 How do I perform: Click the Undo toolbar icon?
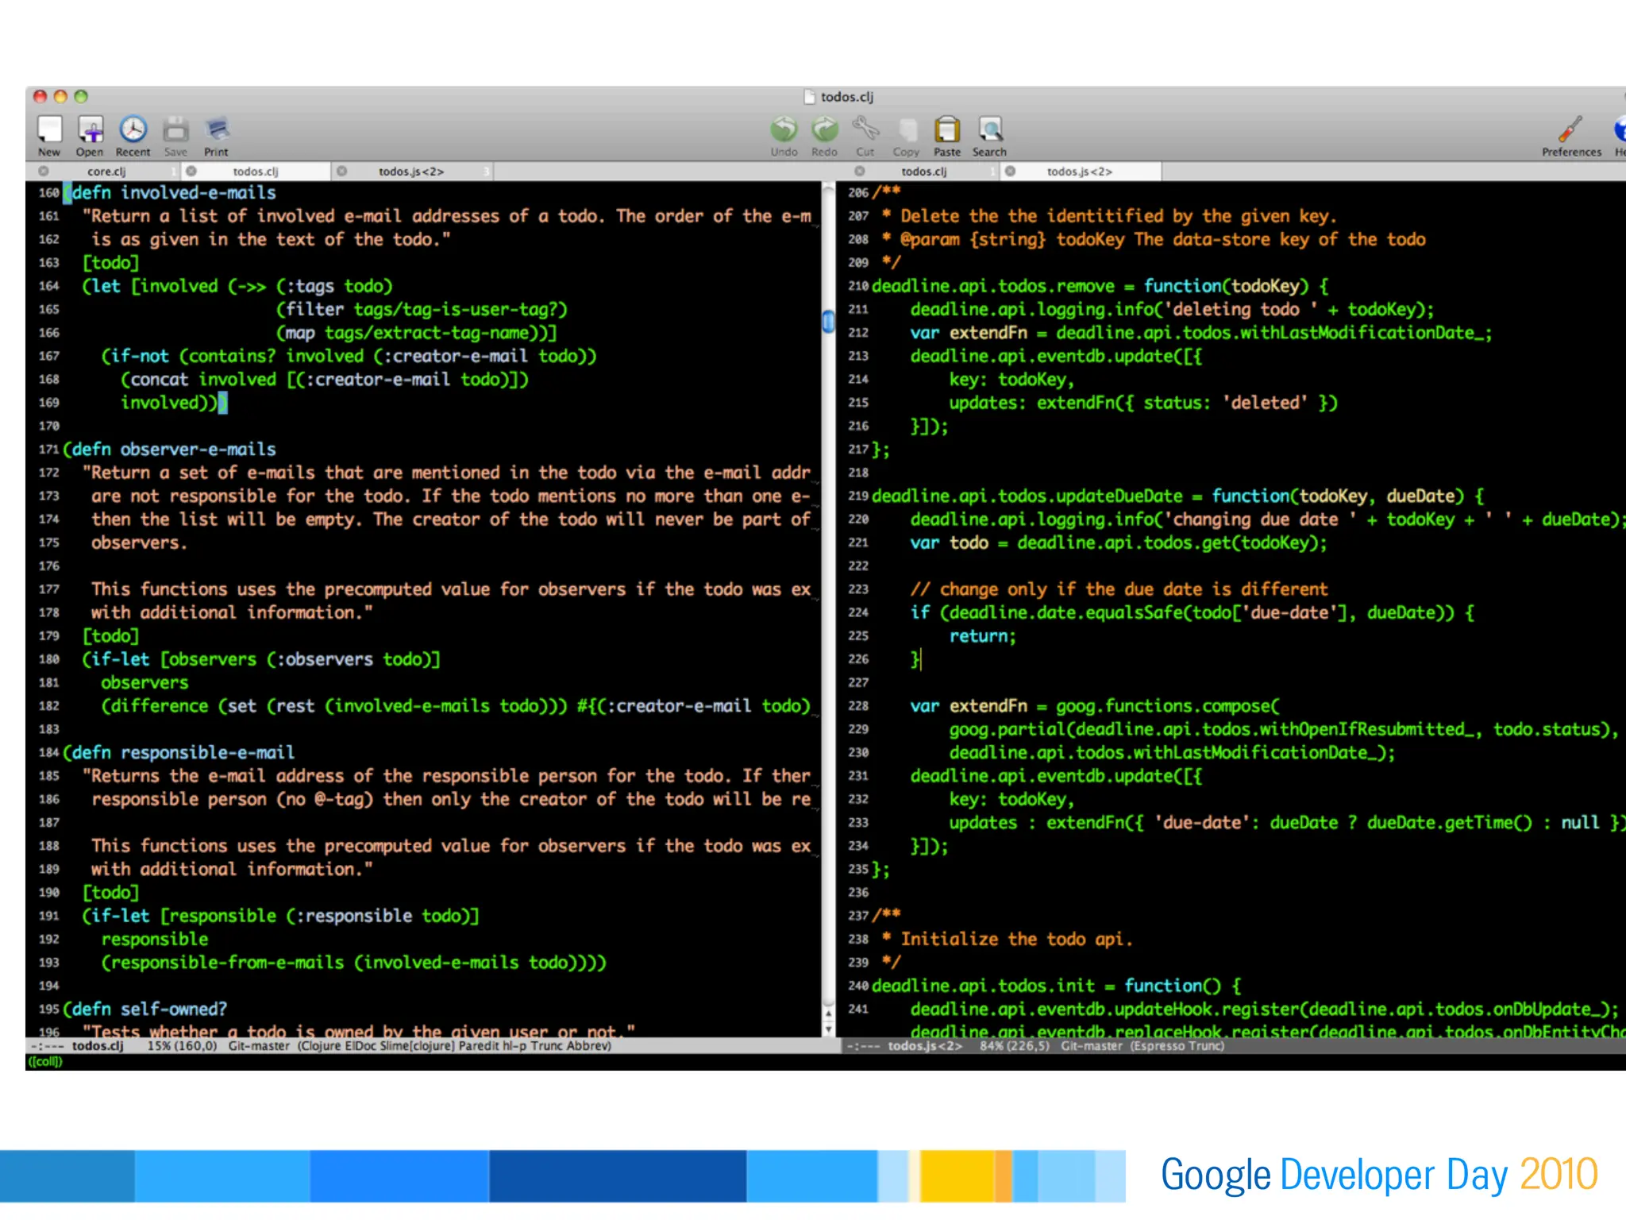(x=784, y=130)
